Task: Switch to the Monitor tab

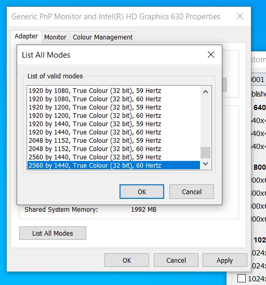Action: [x=55, y=37]
